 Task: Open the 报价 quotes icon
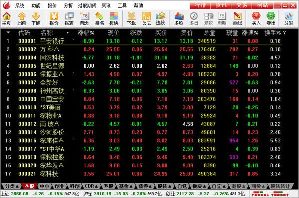[x=54, y=19]
